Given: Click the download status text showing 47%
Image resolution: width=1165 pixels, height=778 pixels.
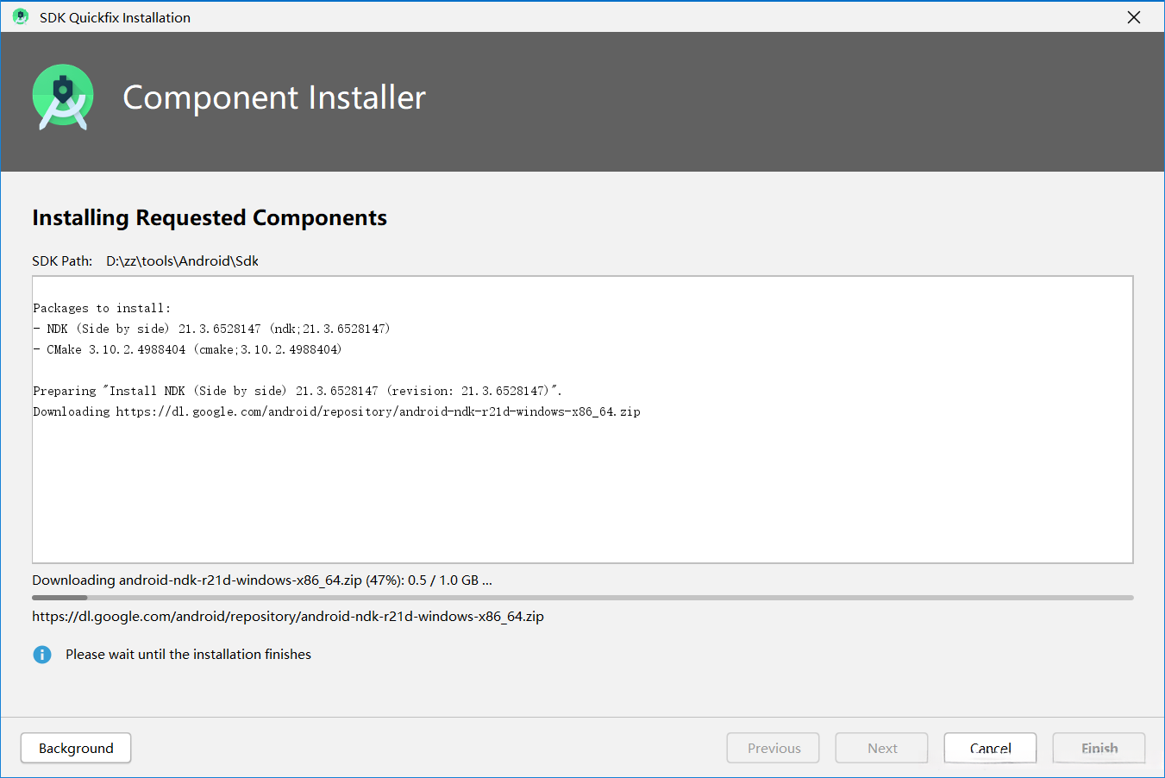Looking at the screenshot, I should coord(262,580).
